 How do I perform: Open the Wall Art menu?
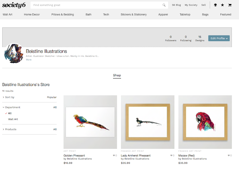click(8, 15)
